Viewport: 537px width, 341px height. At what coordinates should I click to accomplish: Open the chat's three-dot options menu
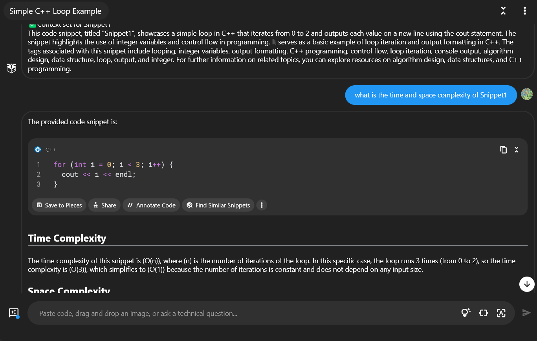click(x=525, y=11)
